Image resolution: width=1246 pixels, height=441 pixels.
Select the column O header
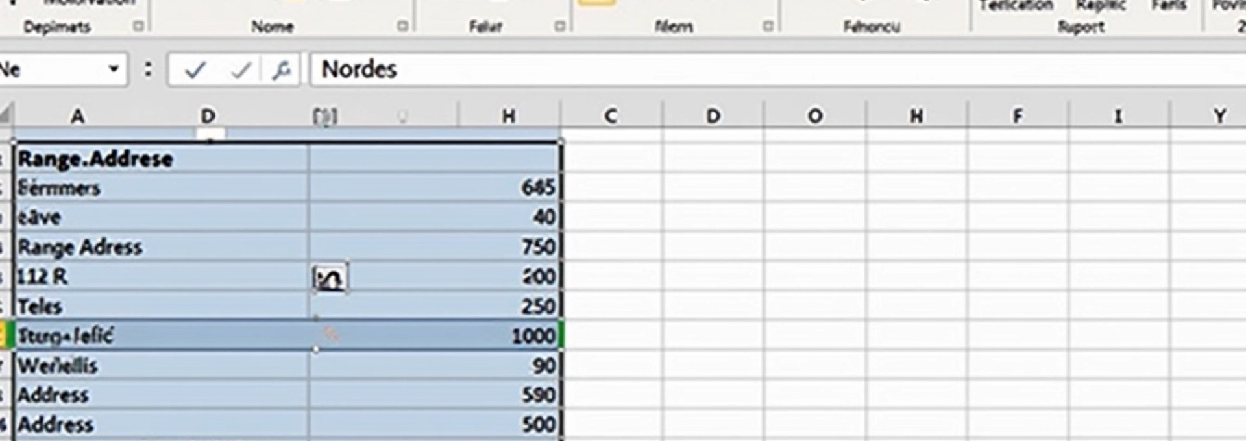click(x=814, y=116)
